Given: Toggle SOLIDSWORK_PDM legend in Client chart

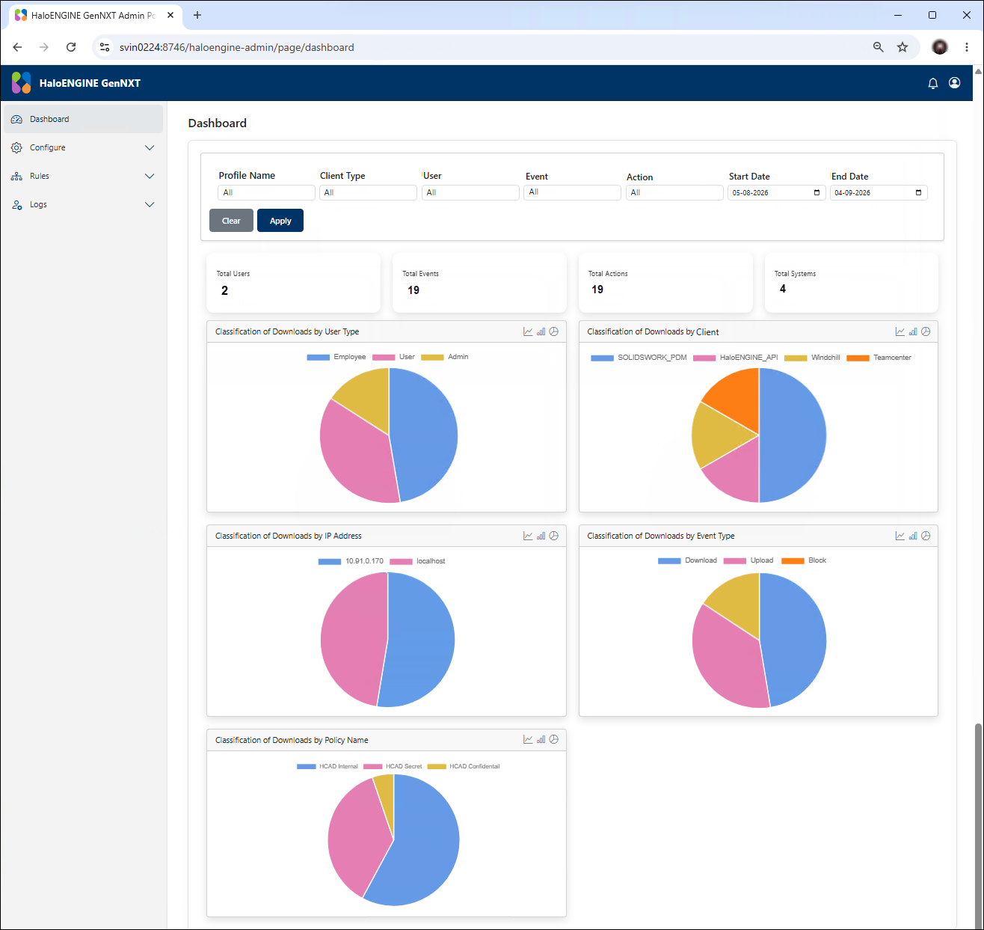Looking at the screenshot, I should coord(639,358).
